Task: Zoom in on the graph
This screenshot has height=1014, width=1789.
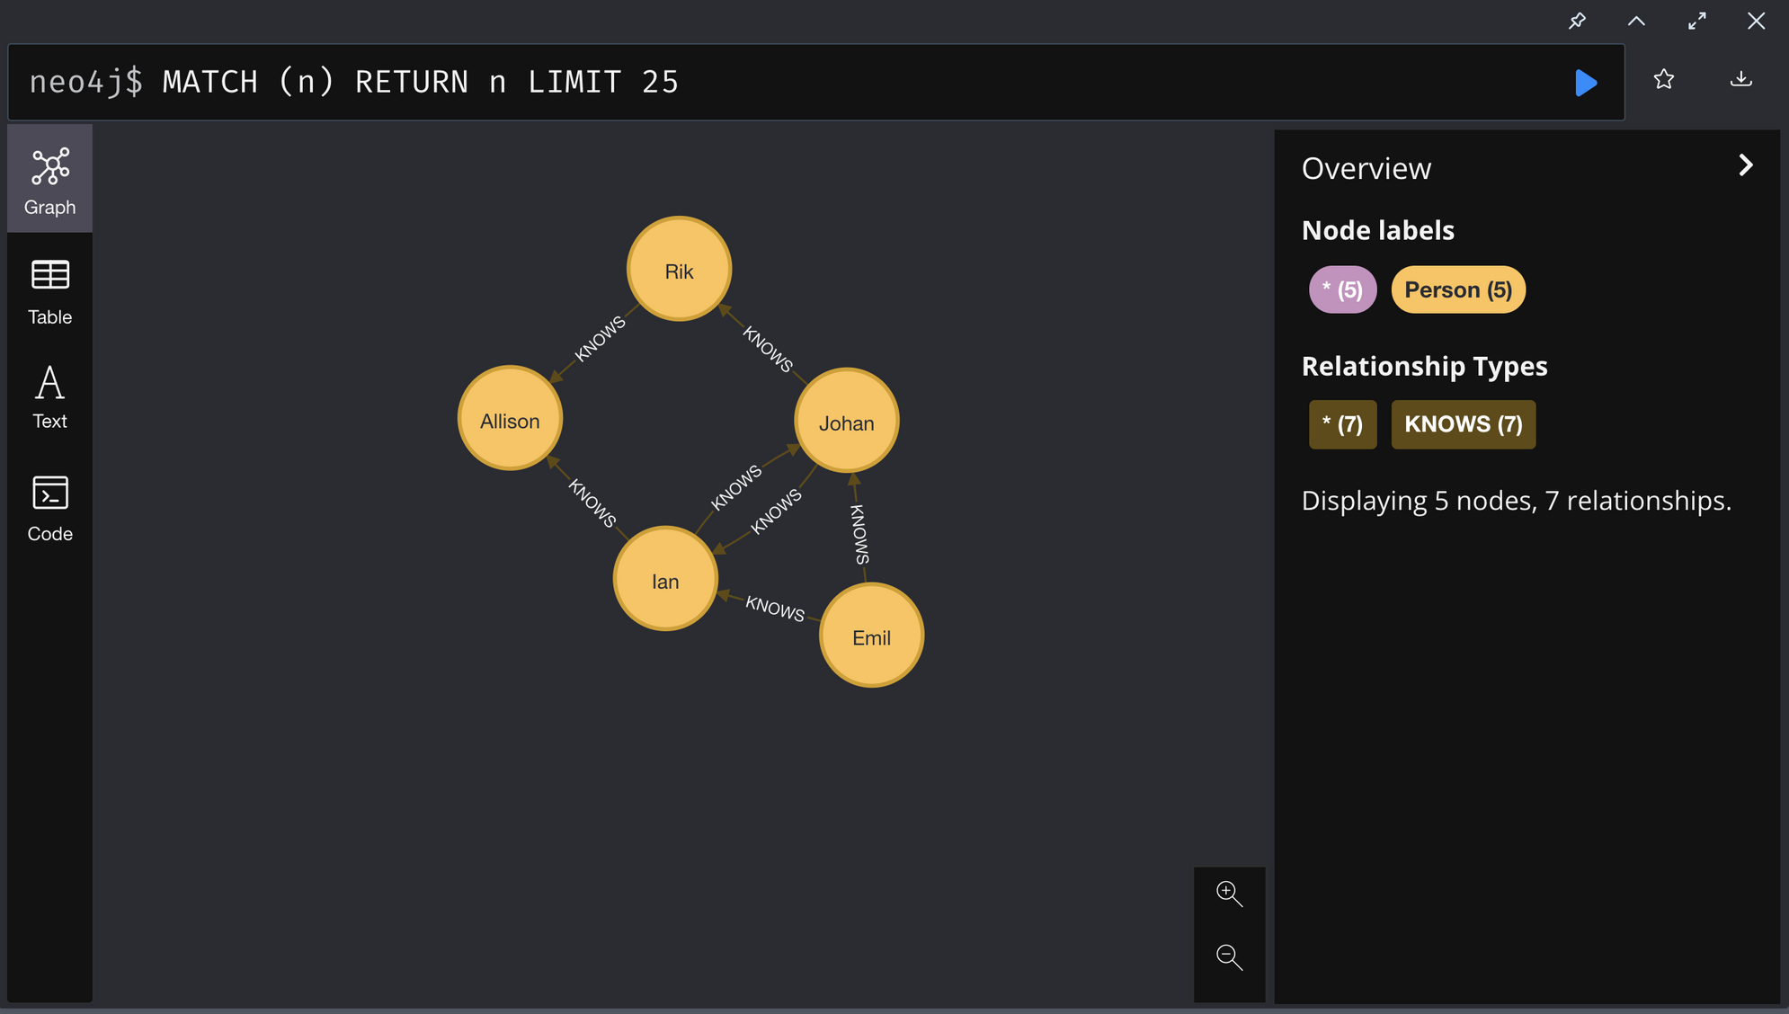Action: coord(1229,894)
